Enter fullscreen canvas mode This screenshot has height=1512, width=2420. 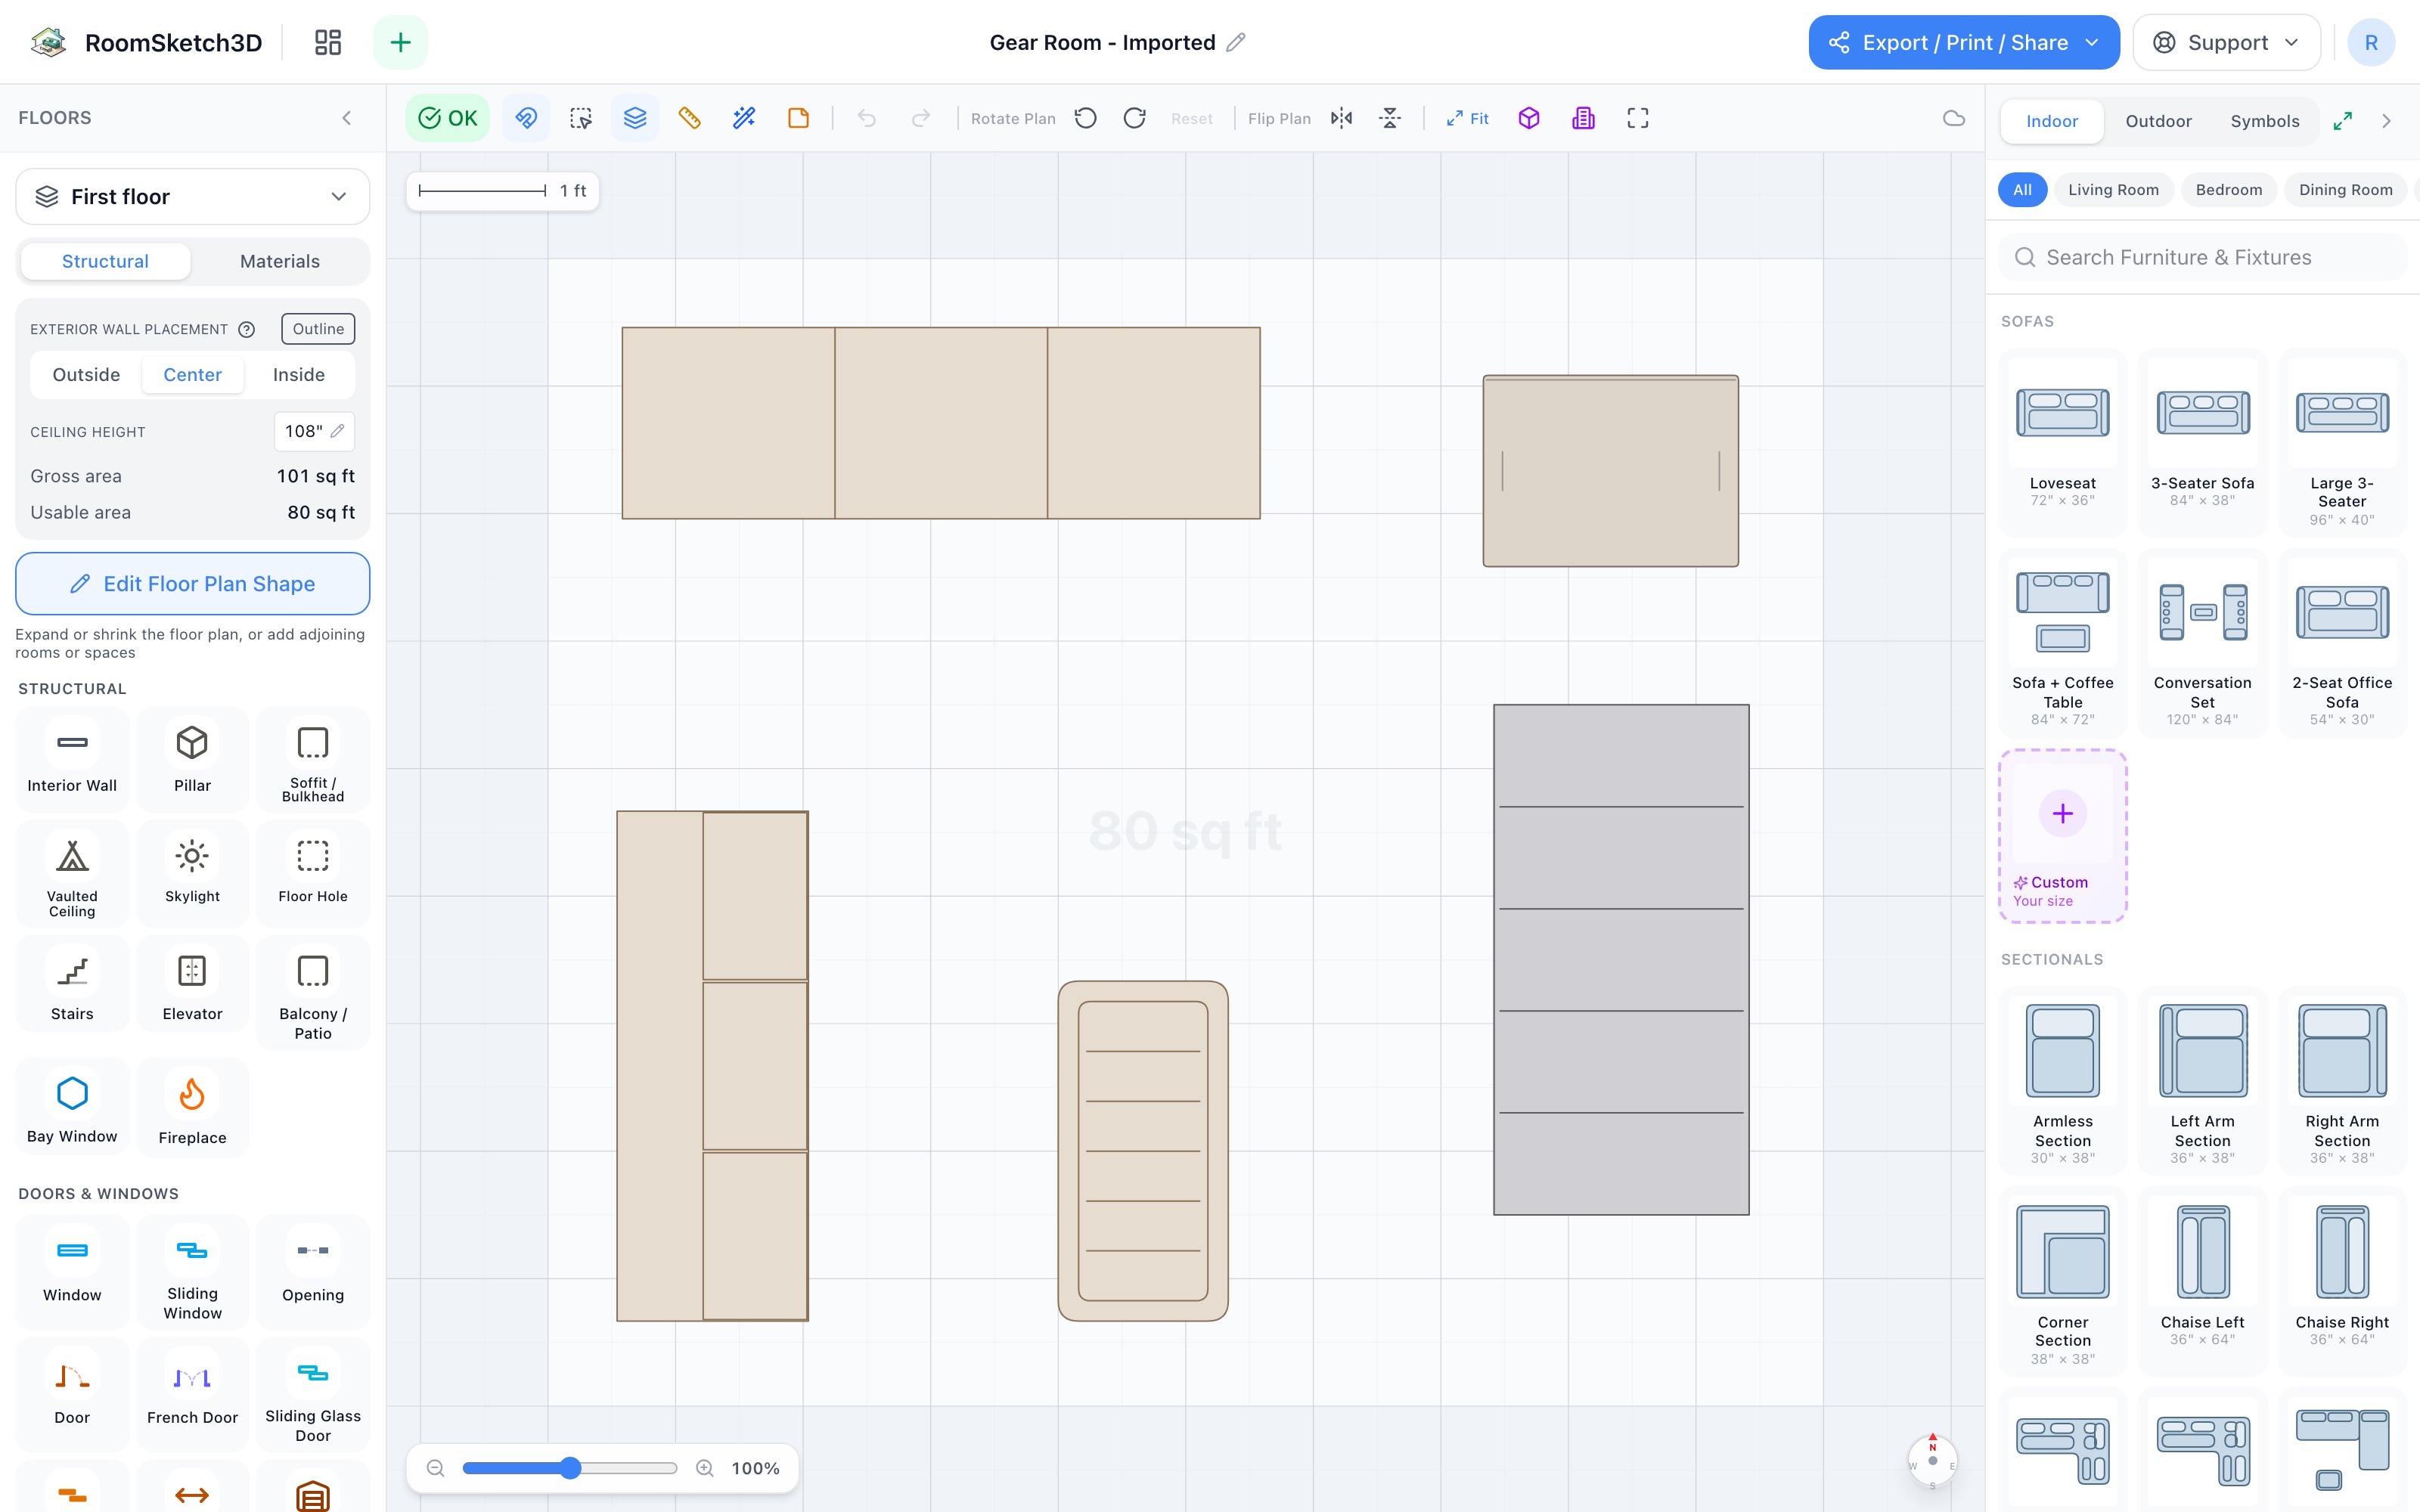click(1637, 118)
